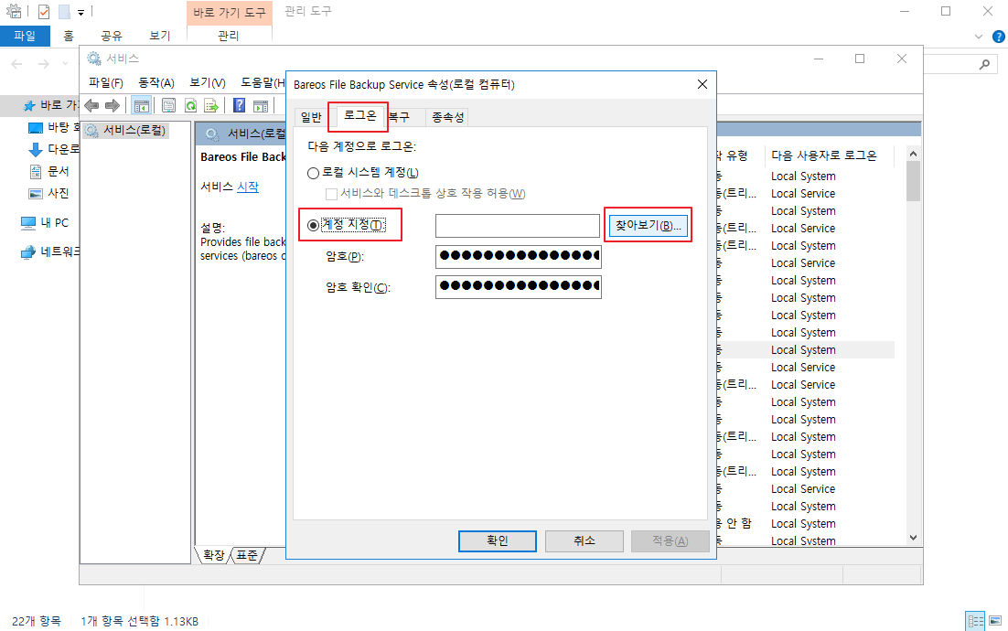Click the 다음 사용자로 로그온 column header
Viewport: 1008px width, 631px height.
pos(823,155)
